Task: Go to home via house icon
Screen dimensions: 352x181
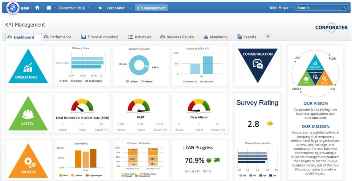Action: [37, 8]
